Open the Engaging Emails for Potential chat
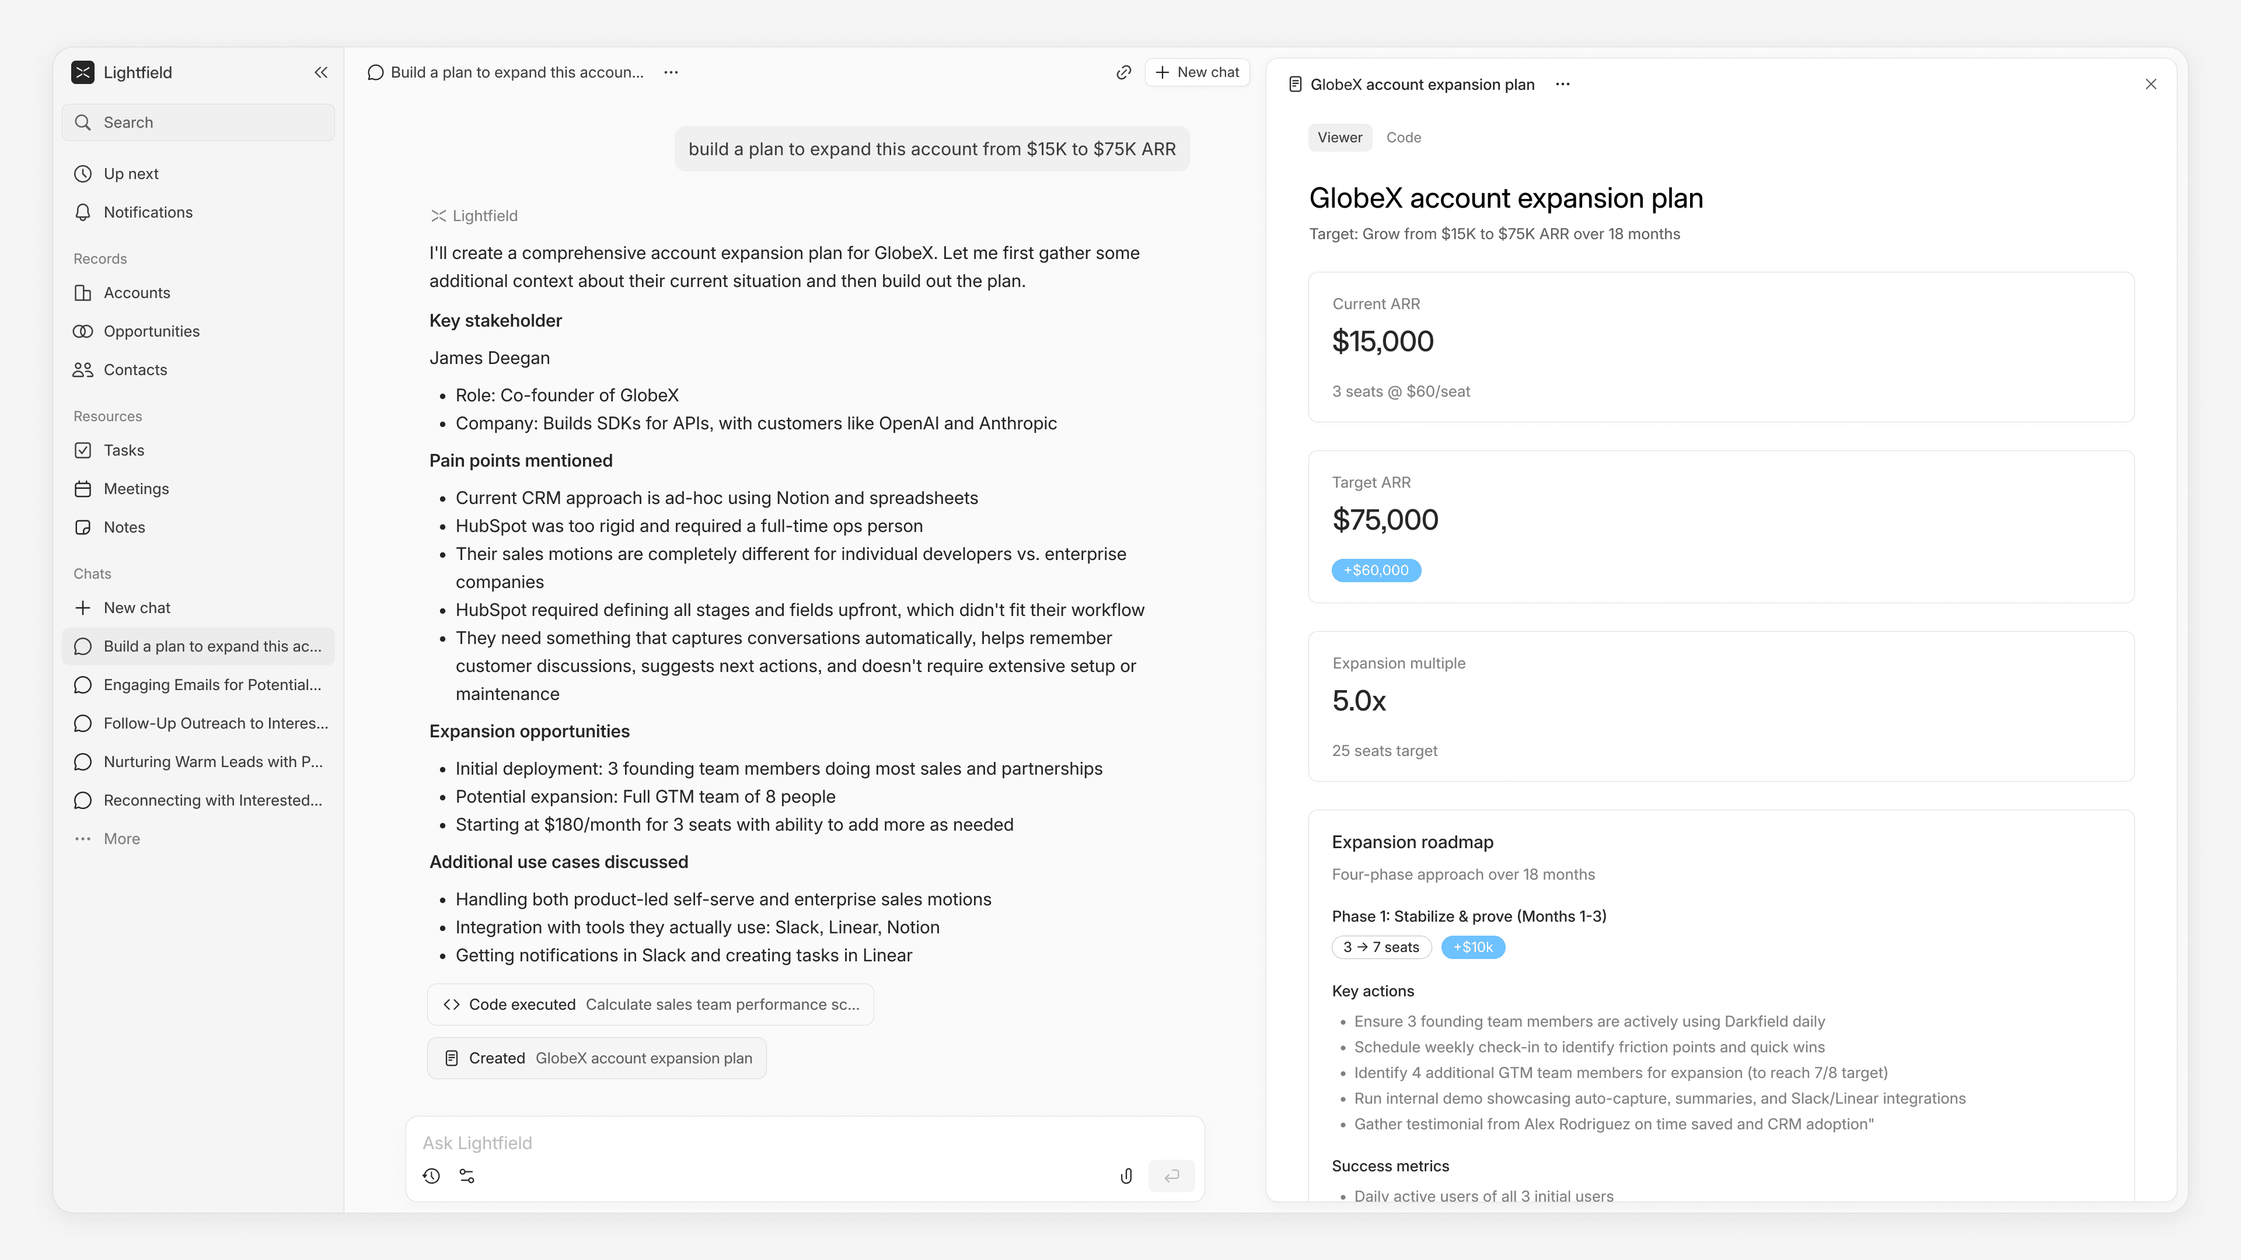The height and width of the screenshot is (1260, 2241). [211, 685]
